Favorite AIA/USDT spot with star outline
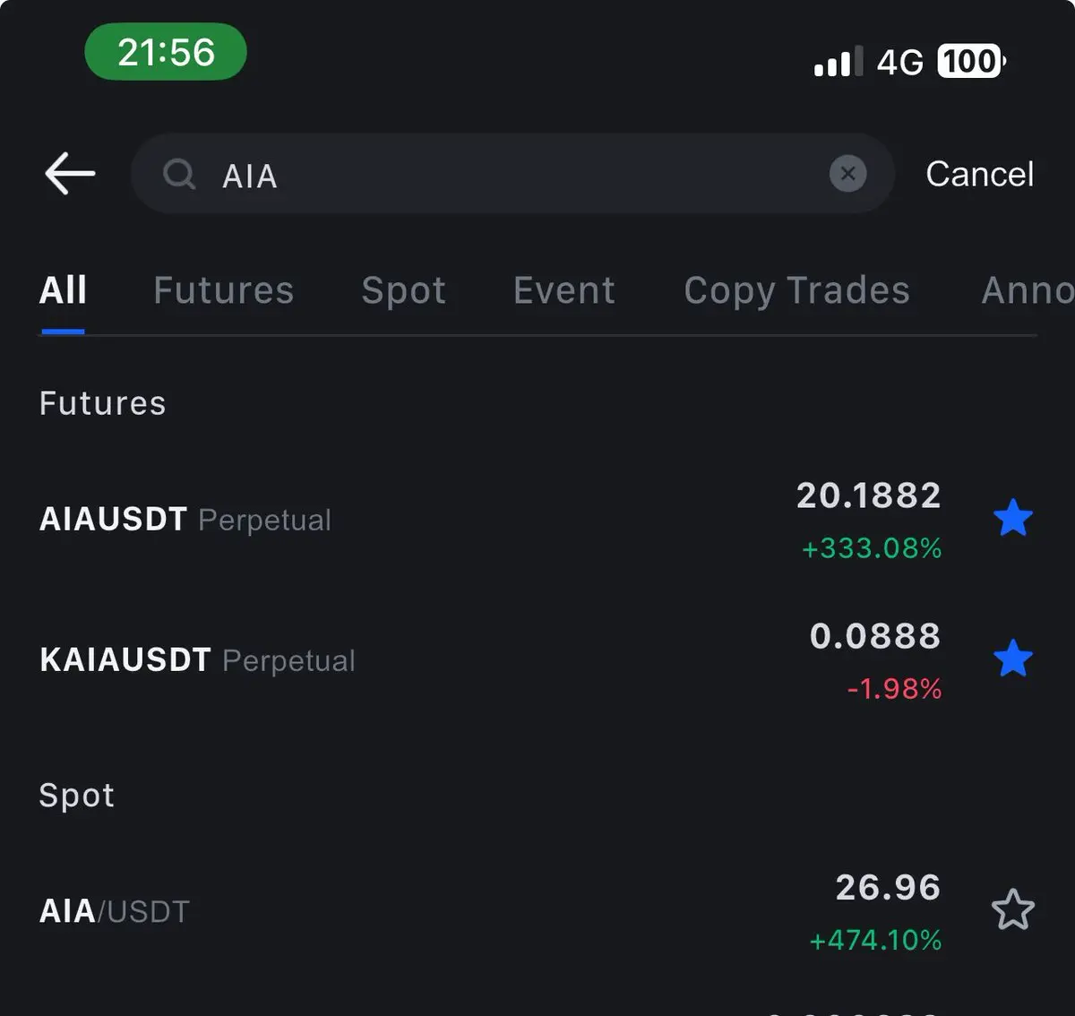The height and width of the screenshot is (1016, 1075). 1013,910
